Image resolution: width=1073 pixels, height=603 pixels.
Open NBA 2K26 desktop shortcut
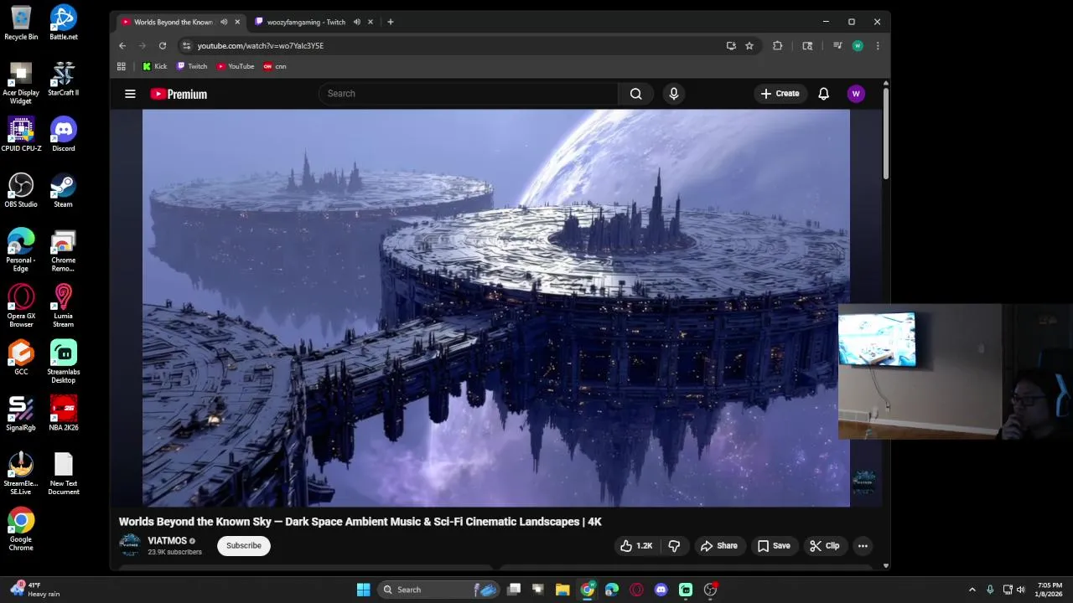64,414
